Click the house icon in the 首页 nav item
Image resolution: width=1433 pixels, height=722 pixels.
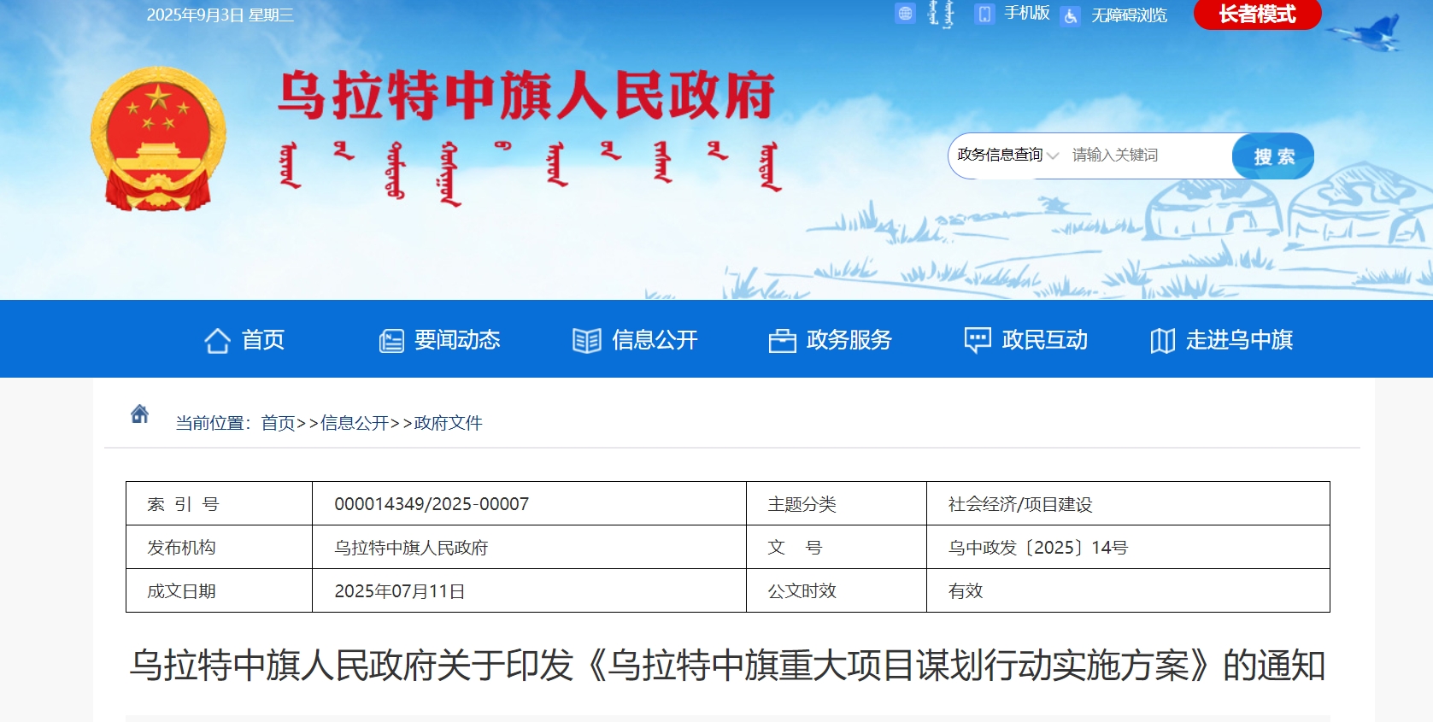coord(217,341)
